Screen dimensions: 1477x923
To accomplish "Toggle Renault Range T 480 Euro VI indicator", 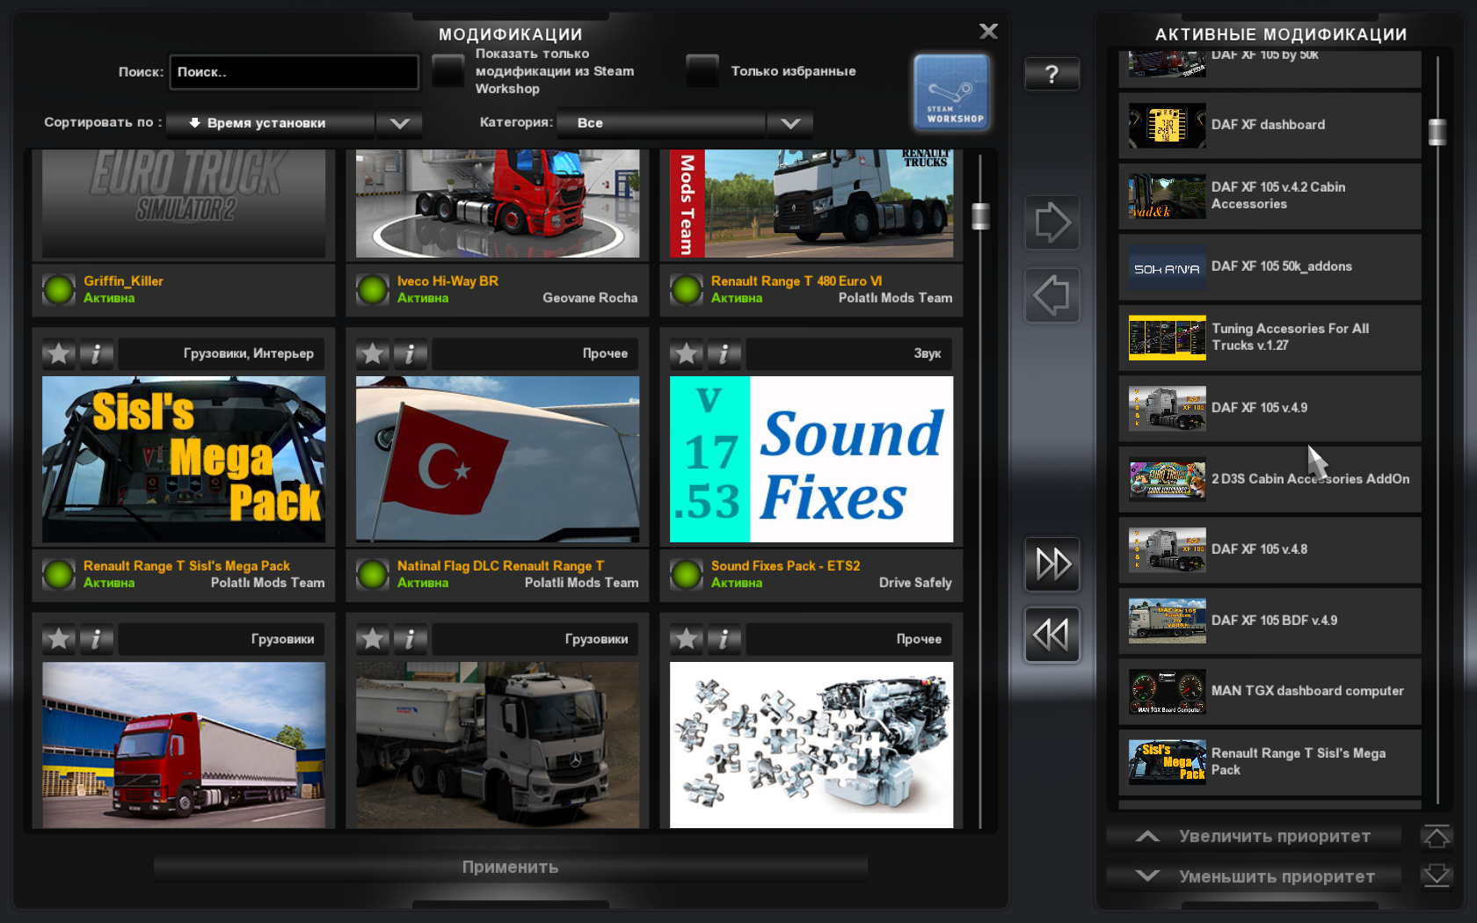I will (x=687, y=289).
